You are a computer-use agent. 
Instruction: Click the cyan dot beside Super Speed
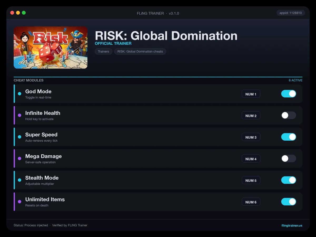coord(19,137)
